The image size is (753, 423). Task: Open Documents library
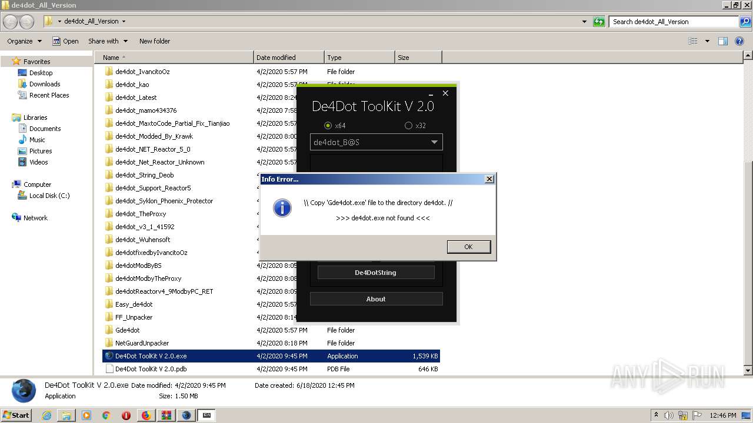(x=45, y=129)
